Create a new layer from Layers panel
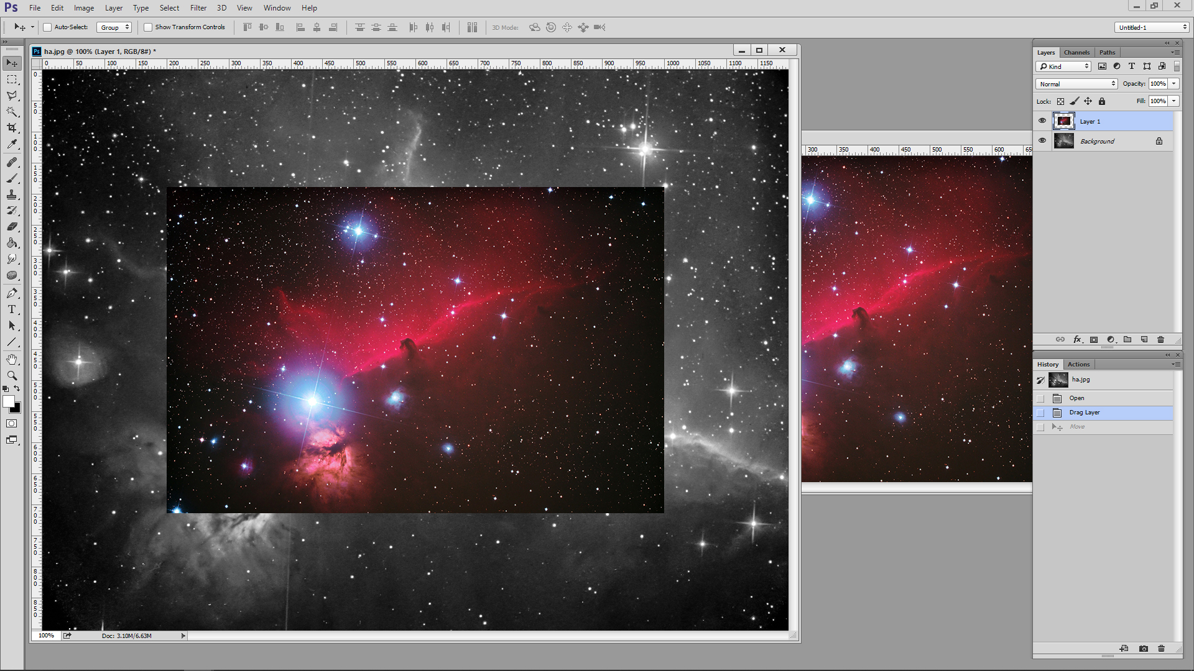Viewport: 1194px width, 671px height. (1144, 340)
